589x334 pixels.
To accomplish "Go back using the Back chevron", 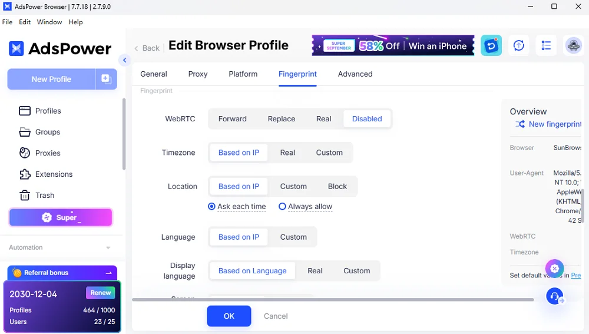I will click(137, 48).
